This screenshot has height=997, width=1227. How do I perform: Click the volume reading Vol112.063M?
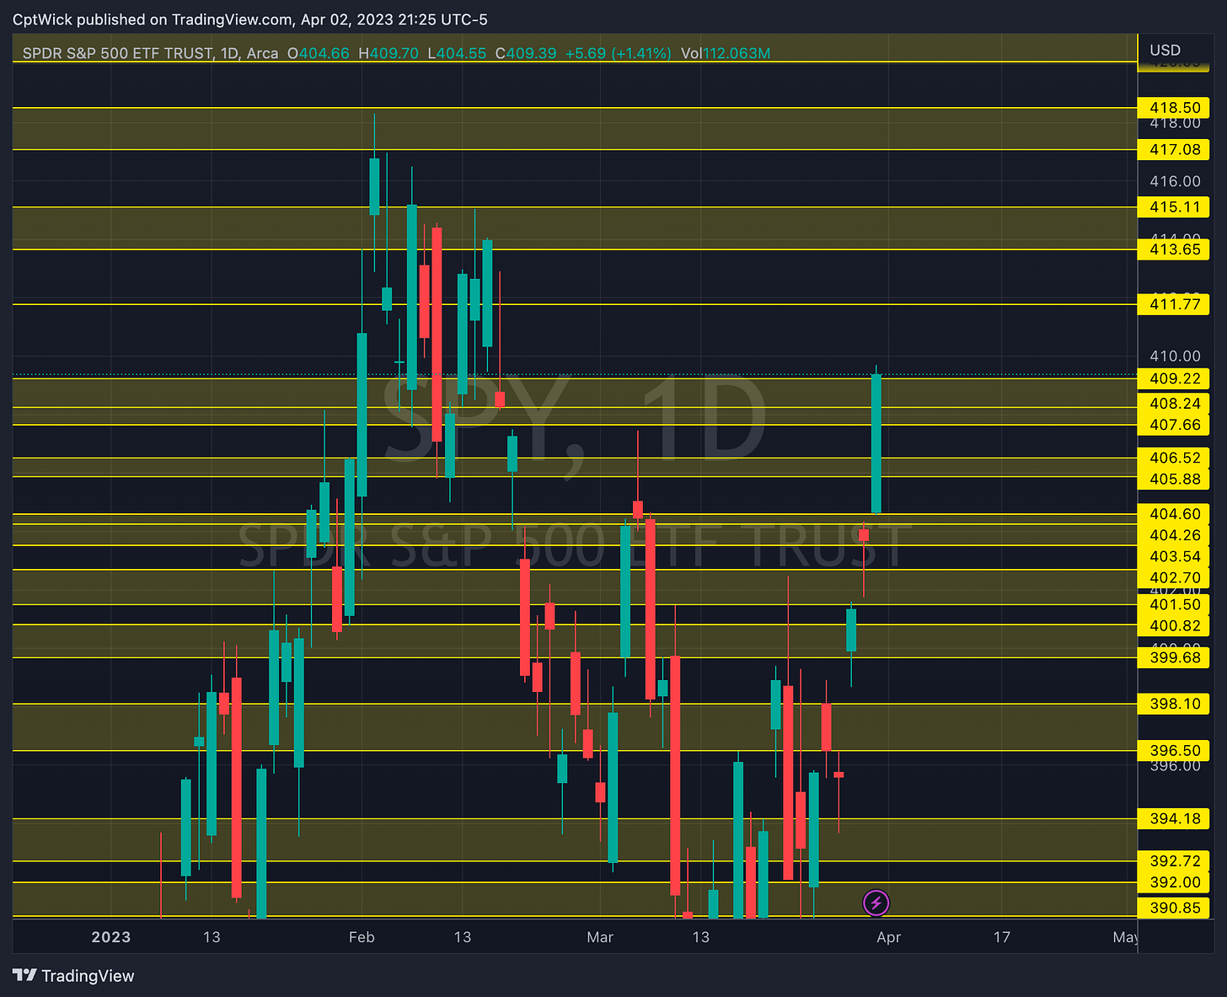(x=726, y=53)
